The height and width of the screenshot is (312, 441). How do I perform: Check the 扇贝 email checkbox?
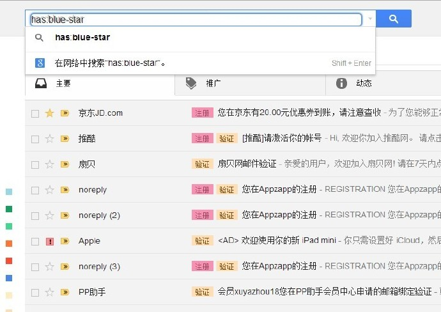pos(35,165)
